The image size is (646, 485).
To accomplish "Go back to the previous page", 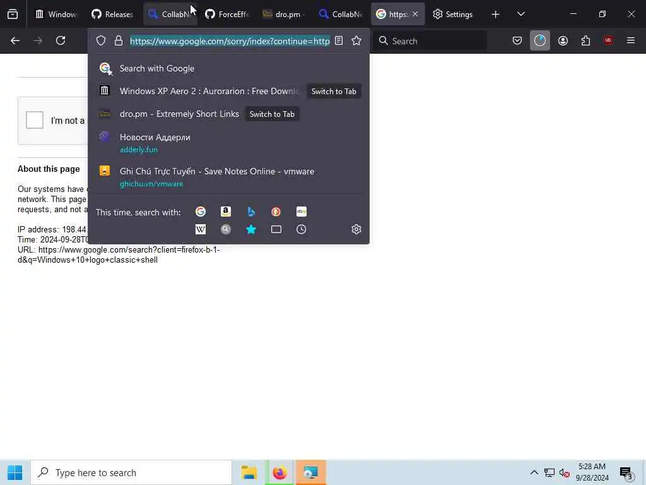I will tap(15, 40).
